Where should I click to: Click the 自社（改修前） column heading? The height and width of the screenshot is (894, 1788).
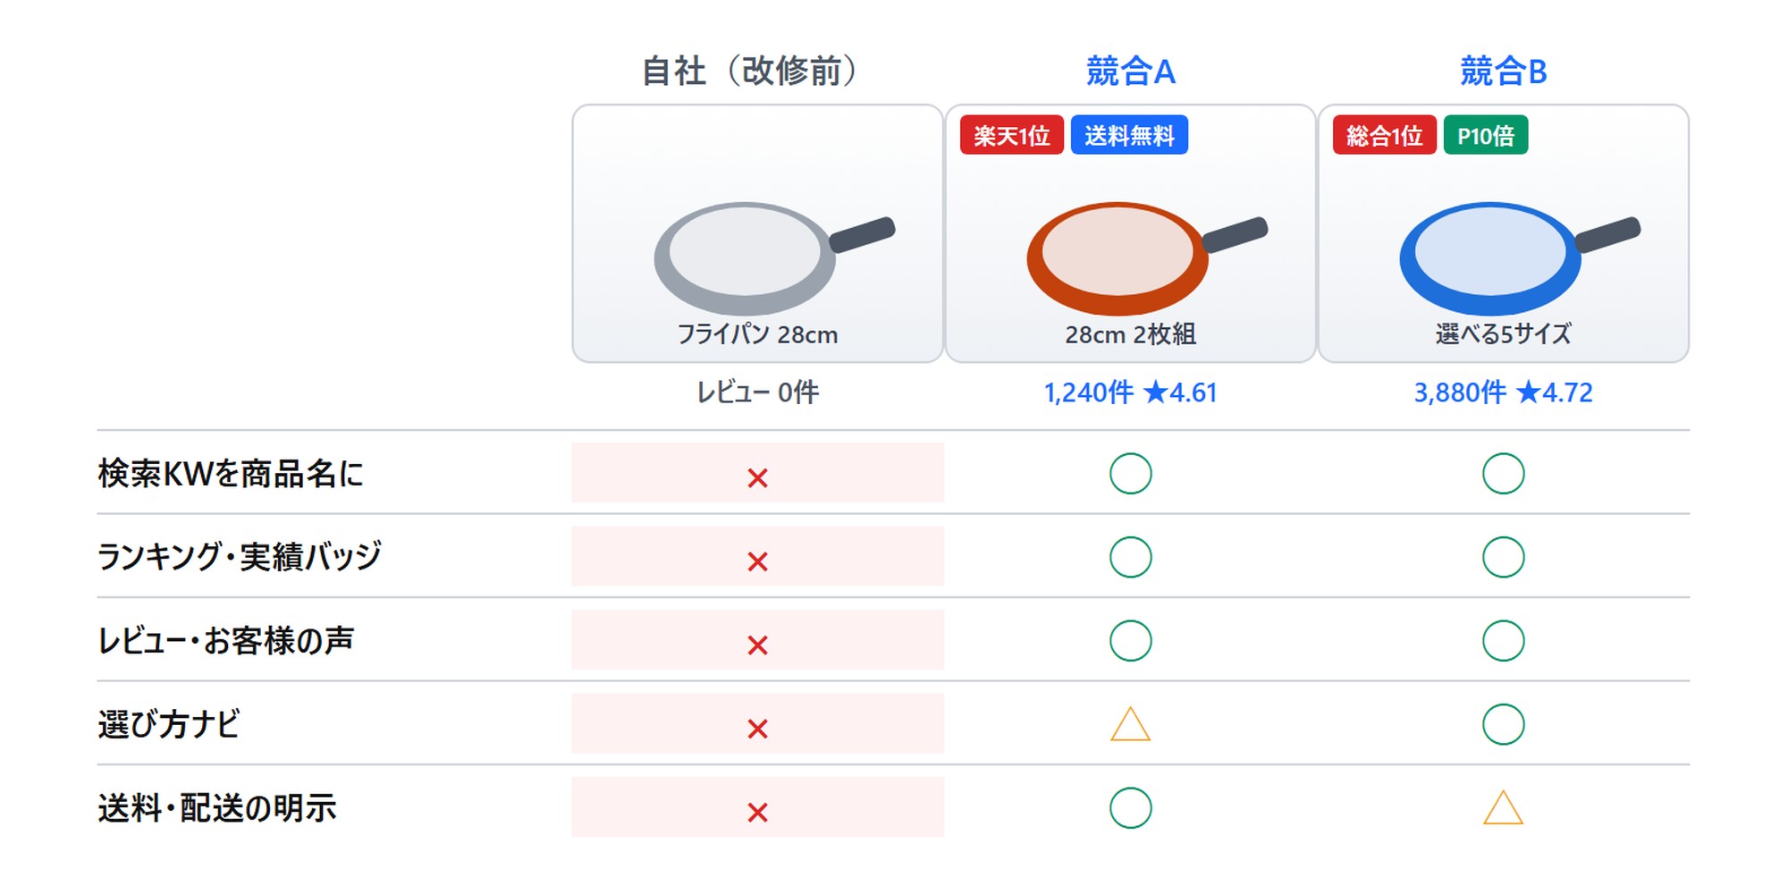tap(749, 71)
